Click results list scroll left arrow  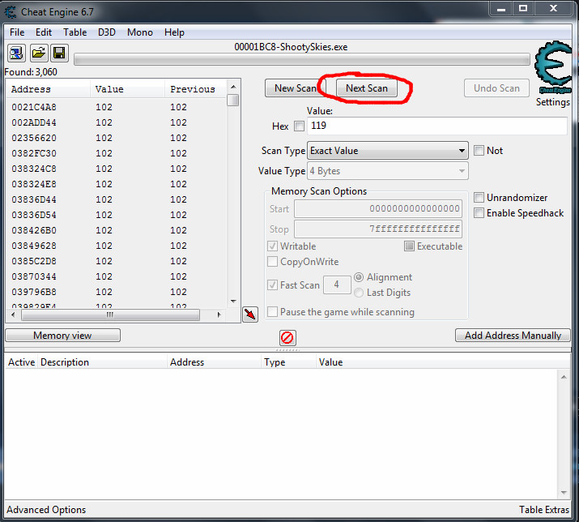13,315
